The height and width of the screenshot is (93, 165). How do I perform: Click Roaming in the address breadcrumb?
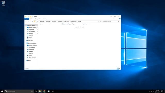[x=48, y=21]
